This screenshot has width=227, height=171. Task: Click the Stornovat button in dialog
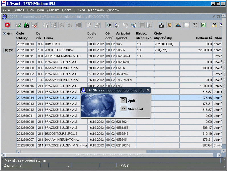pos(123,109)
